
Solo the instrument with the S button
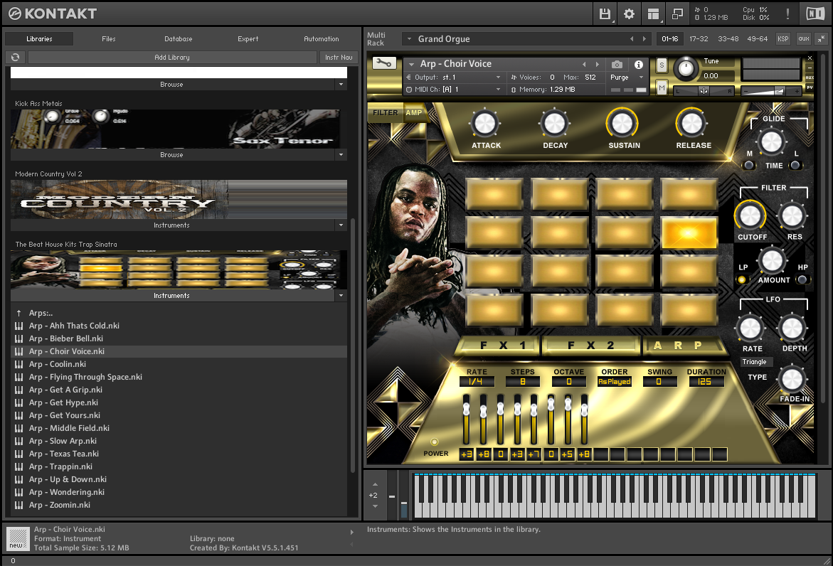point(662,65)
